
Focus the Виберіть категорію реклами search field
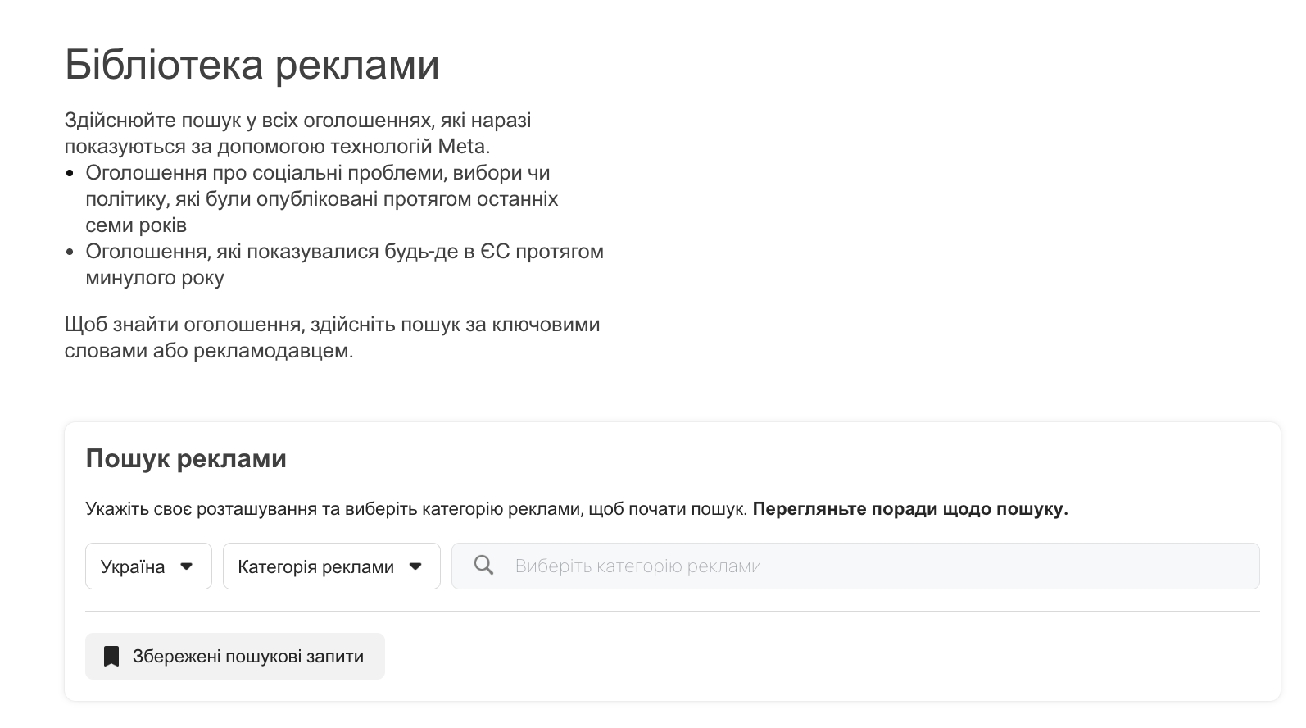[855, 566]
